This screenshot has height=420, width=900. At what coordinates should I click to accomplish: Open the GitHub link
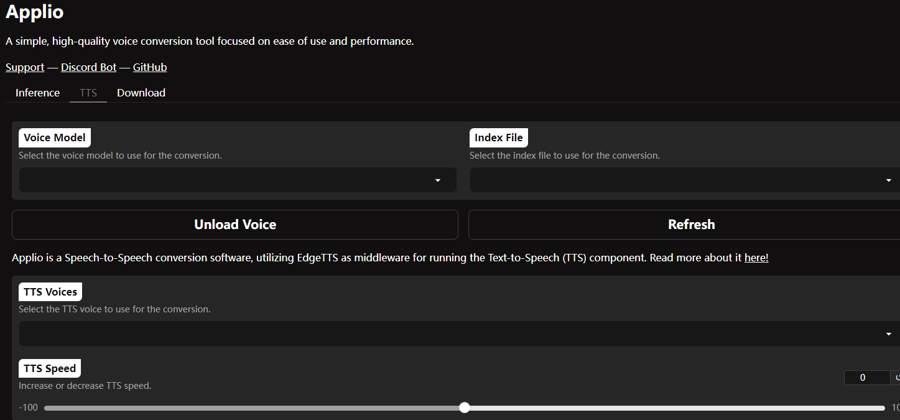click(150, 67)
